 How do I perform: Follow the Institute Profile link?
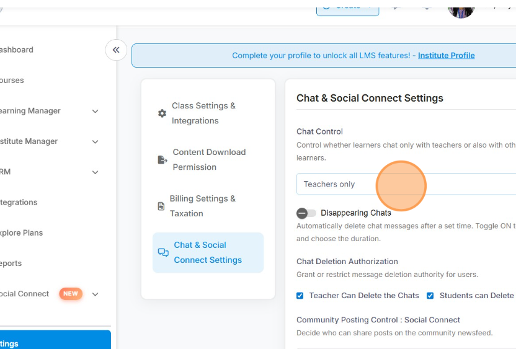tap(446, 55)
